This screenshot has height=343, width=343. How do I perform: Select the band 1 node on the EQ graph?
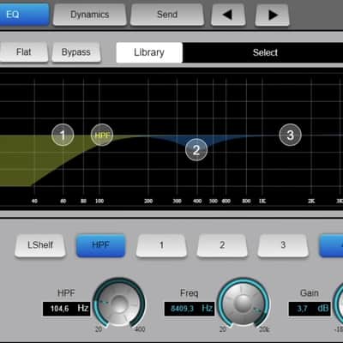[63, 135]
